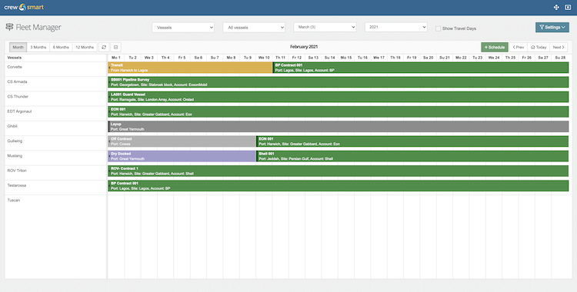
Task: Expand the All vessels filter dropdown
Action: coord(254,27)
